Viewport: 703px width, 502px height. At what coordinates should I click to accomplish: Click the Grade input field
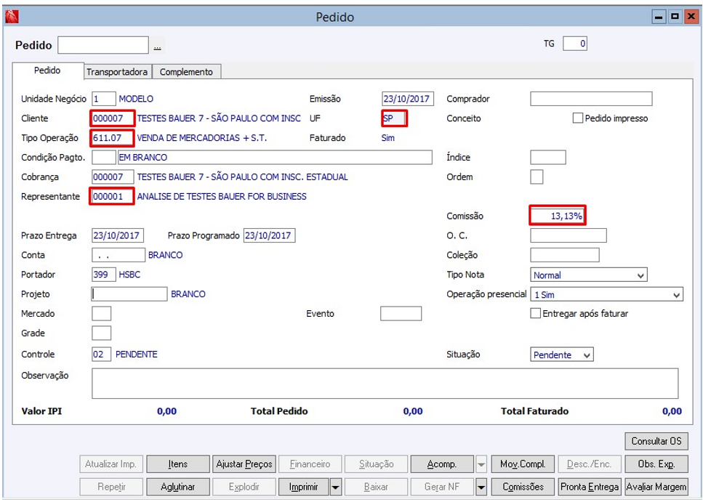(101, 333)
